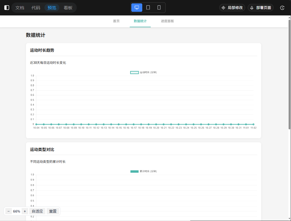Image resolution: width=291 pixels, height=221 pixels.
Task: Click the 局部修改 button
Action: click(x=232, y=8)
